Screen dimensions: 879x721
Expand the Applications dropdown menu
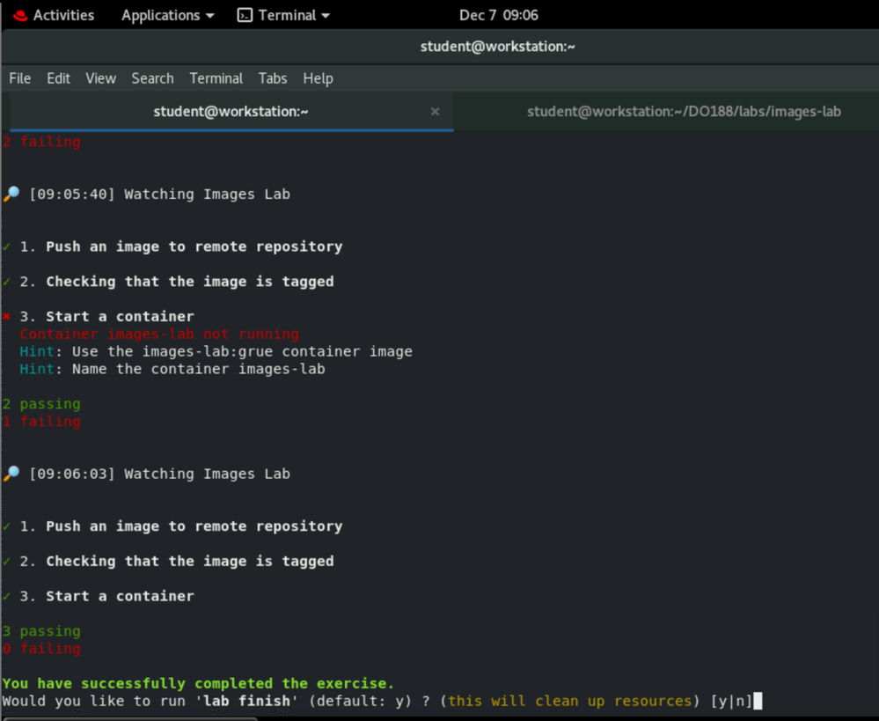[x=167, y=16]
